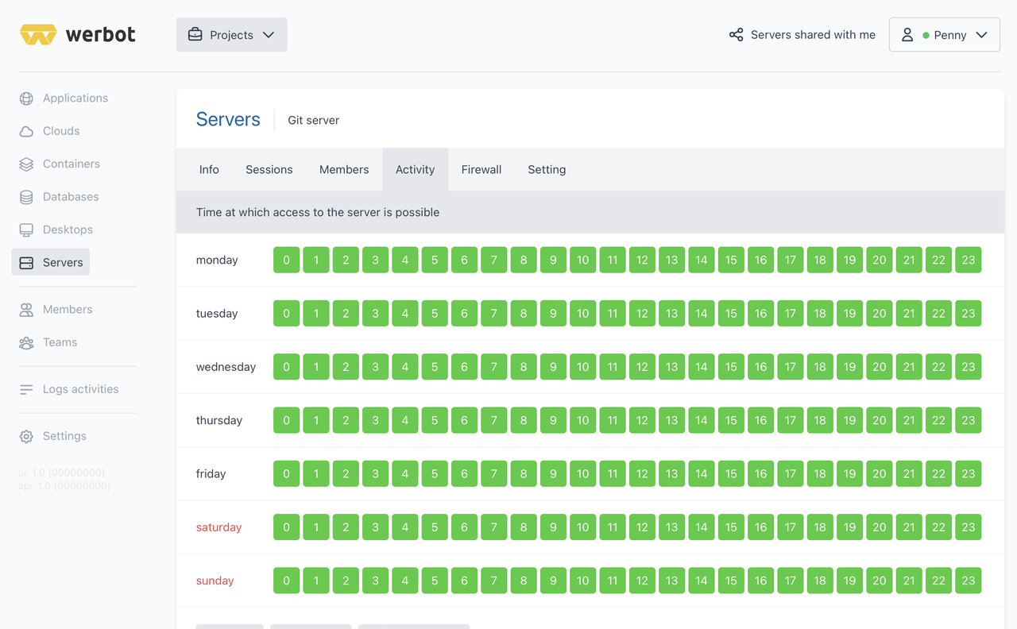Toggle sunday hour 20 access
1017x629 pixels.
coord(880,581)
